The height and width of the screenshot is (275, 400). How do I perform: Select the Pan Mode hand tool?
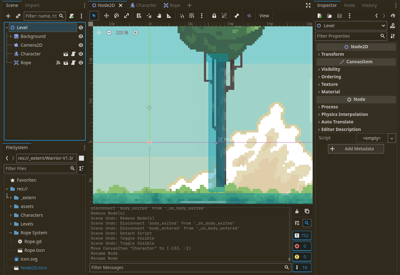(159, 16)
